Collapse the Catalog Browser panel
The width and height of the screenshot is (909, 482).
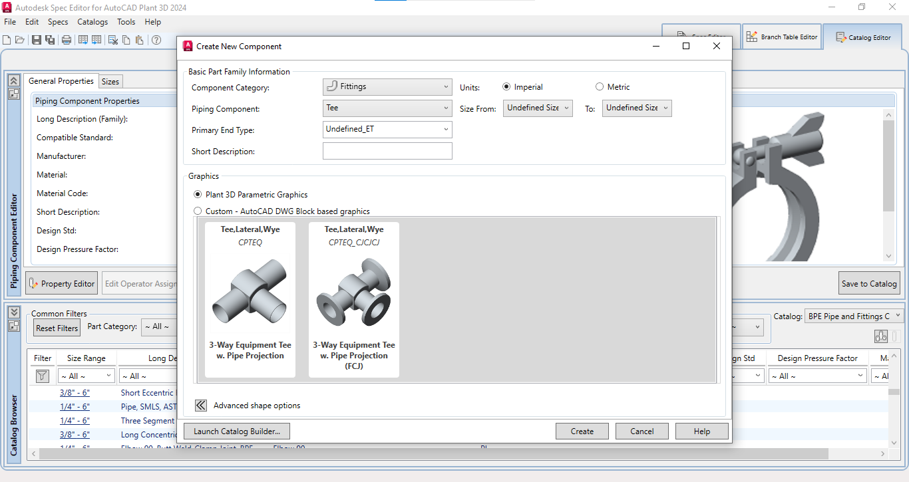[14, 312]
